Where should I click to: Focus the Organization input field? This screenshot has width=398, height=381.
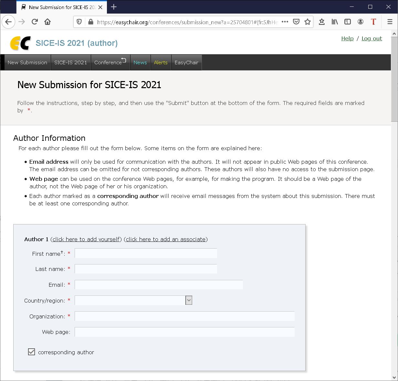[184, 316]
